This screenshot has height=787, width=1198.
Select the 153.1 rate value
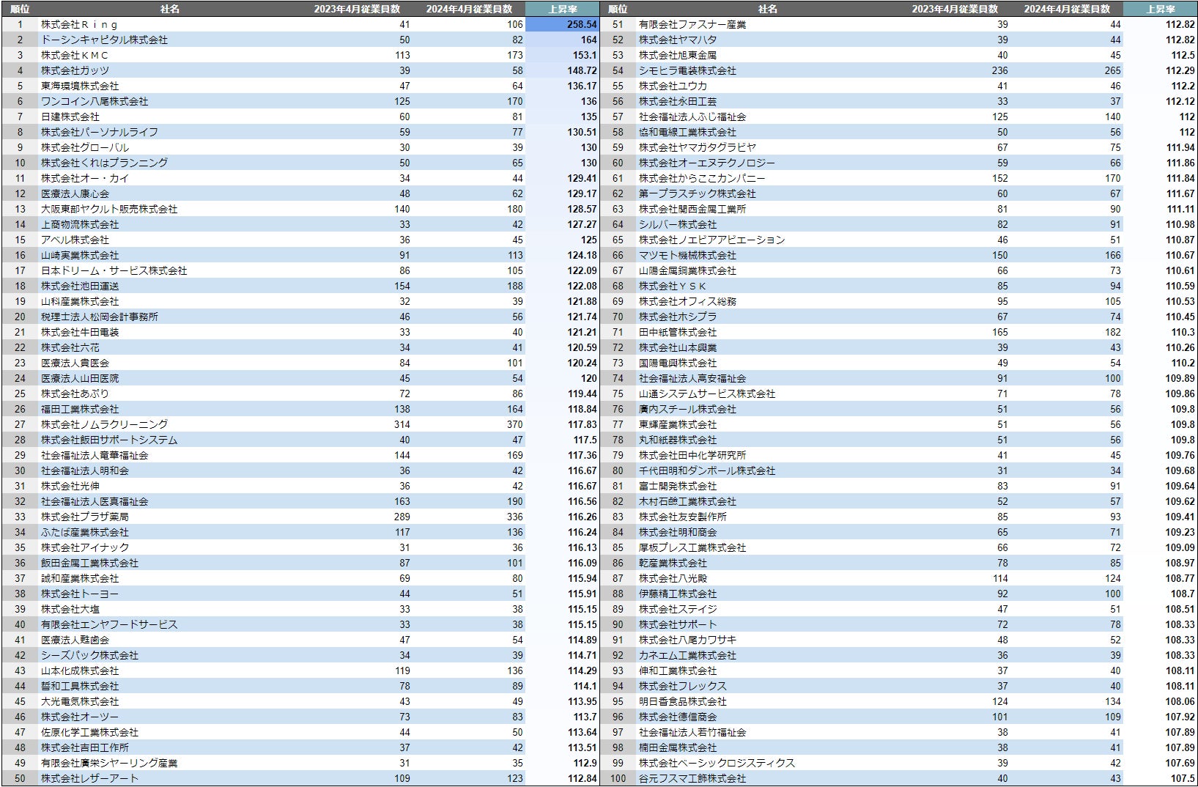tap(585, 55)
